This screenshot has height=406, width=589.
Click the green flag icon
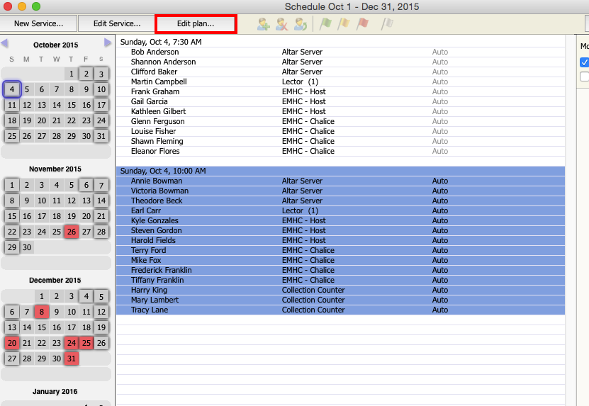click(325, 24)
